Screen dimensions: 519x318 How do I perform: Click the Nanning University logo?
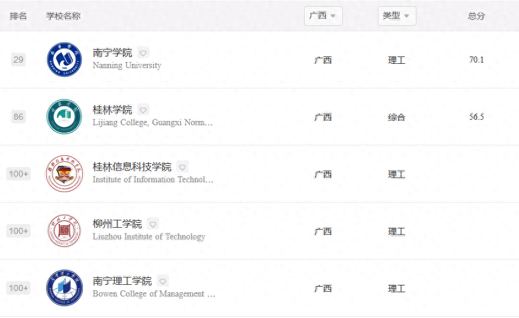click(x=64, y=60)
